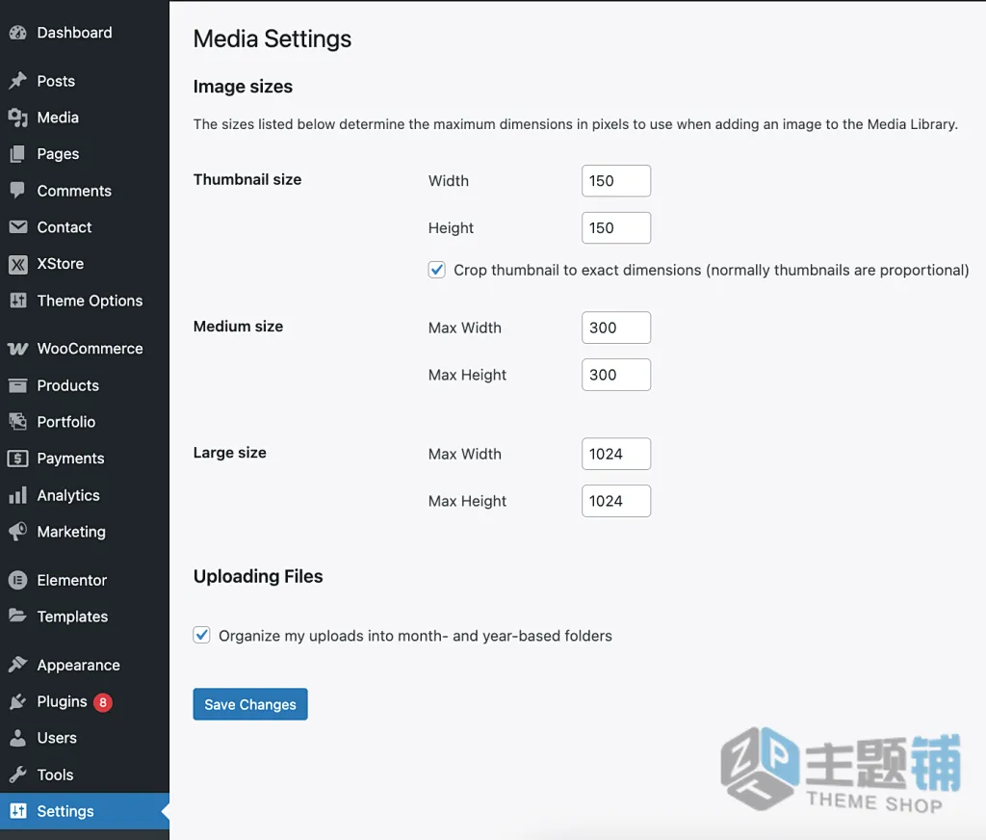Click the Posts pushpin icon
The width and height of the screenshot is (986, 840).
[x=18, y=81]
